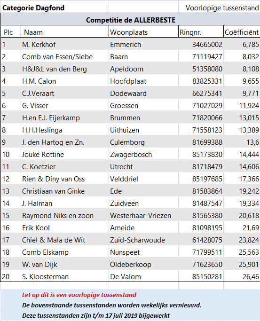The image size is (260, 321).
Task: Select the Chiel & Mala de Wit cell
Action: tap(65, 240)
